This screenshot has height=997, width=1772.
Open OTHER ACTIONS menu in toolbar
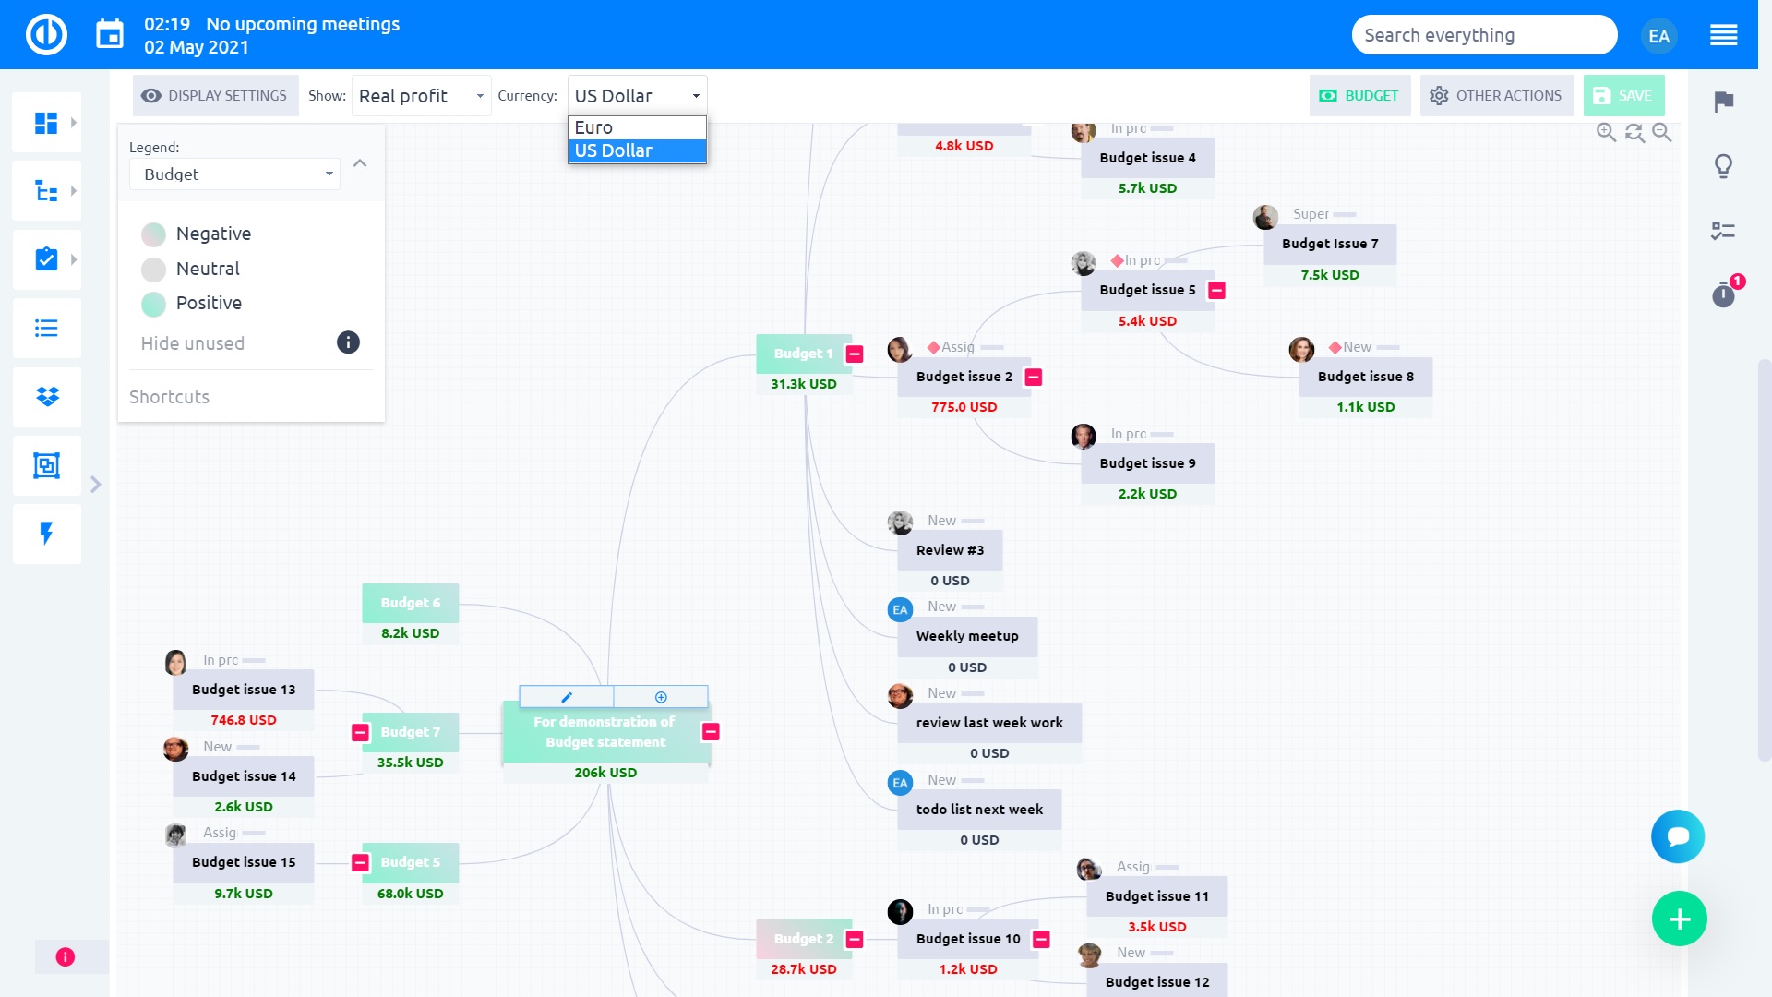point(1496,95)
